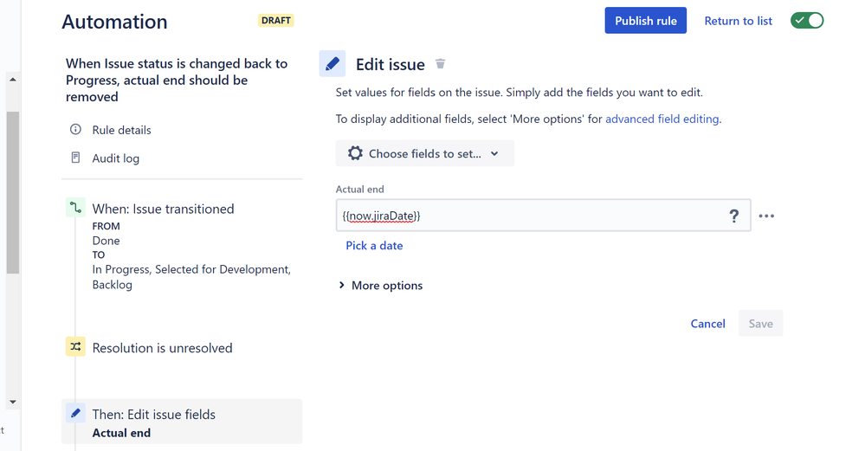Follow the advanced field editing link

point(662,119)
